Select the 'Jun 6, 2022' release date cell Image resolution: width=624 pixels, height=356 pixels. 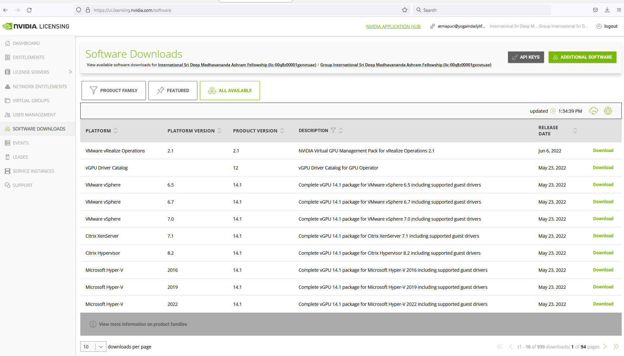[550, 151]
